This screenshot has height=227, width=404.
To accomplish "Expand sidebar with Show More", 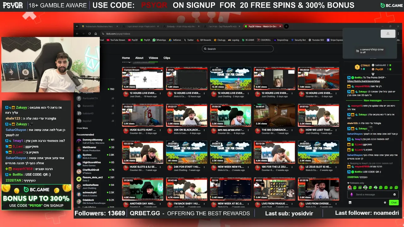I will (82, 128).
